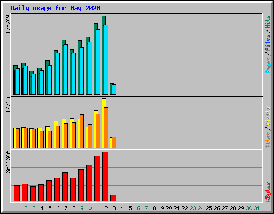
Task: Click the orange Sites bar for day 12
Action: 106,127
